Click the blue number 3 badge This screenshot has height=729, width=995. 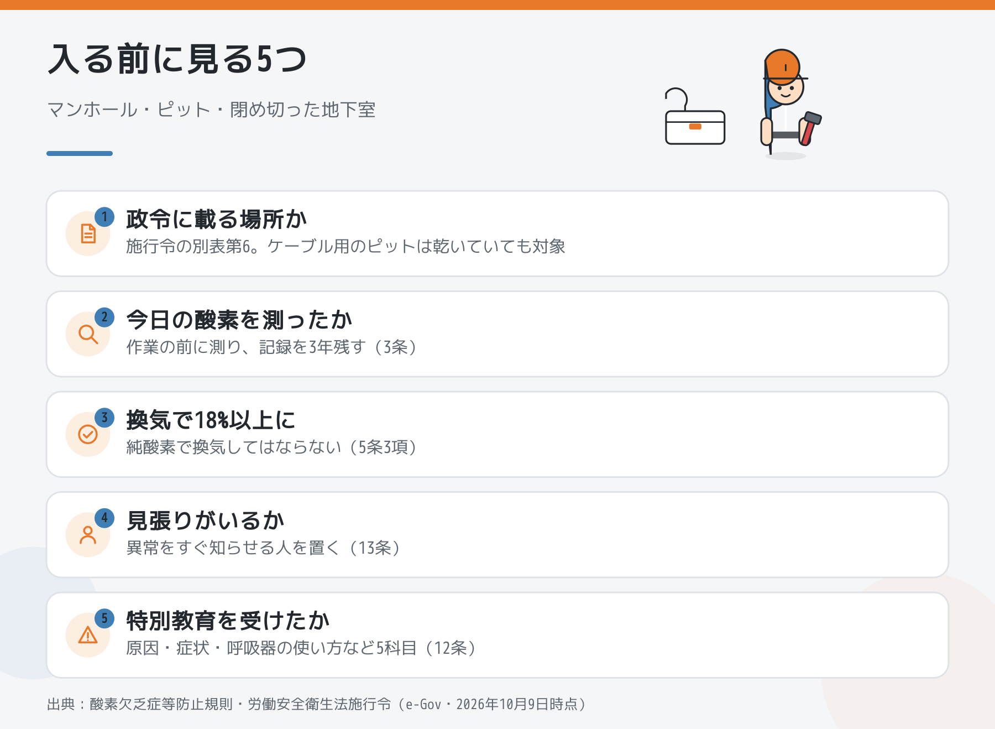[x=104, y=418]
